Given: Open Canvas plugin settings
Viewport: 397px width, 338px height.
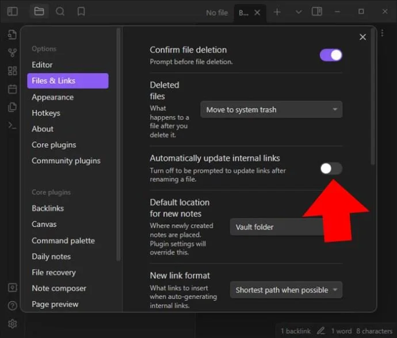Looking at the screenshot, I should pyautogui.click(x=67, y=224).
